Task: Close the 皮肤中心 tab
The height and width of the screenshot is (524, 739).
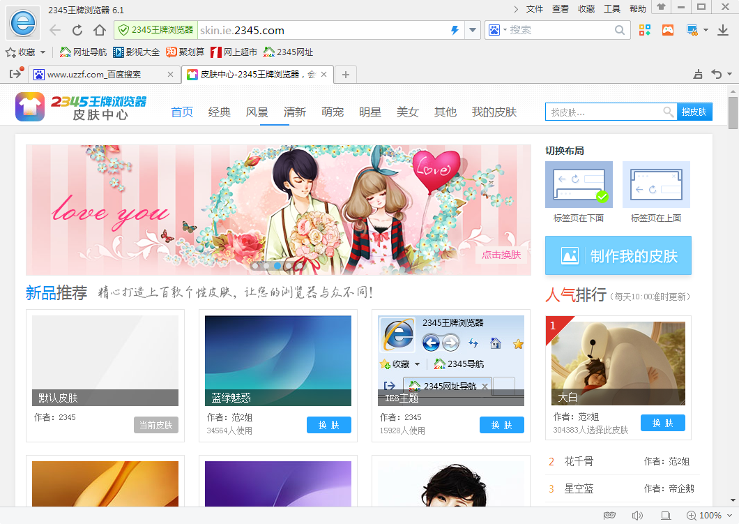Action: [323, 75]
